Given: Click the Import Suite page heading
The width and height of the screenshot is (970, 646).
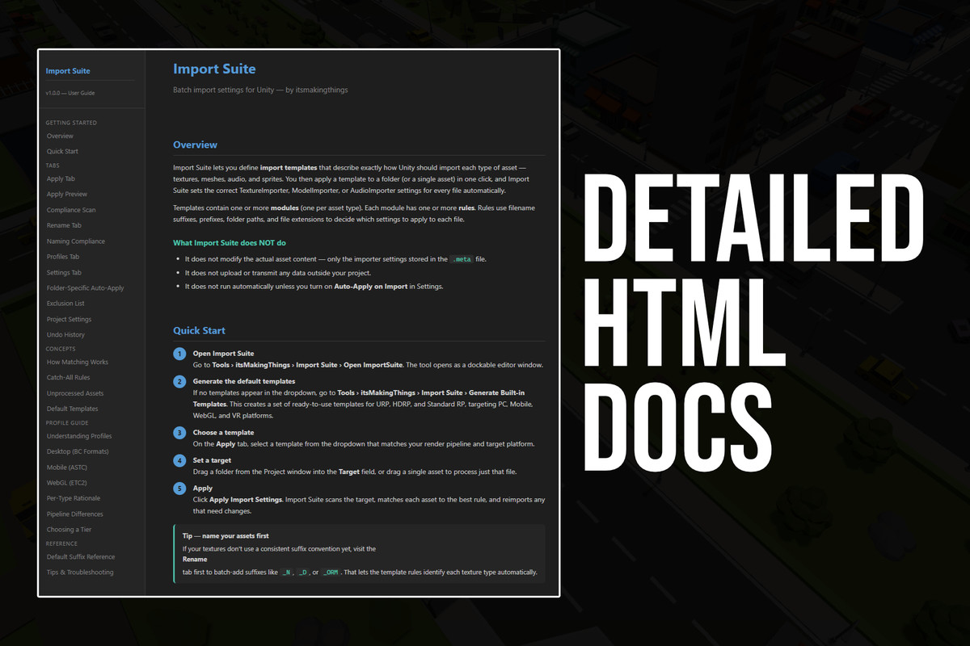Looking at the screenshot, I should [214, 69].
